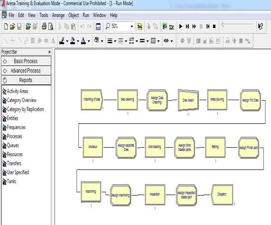This screenshot has height=225, width=271.
Task: Click the Paste clipboard icon
Action: coord(73,27)
